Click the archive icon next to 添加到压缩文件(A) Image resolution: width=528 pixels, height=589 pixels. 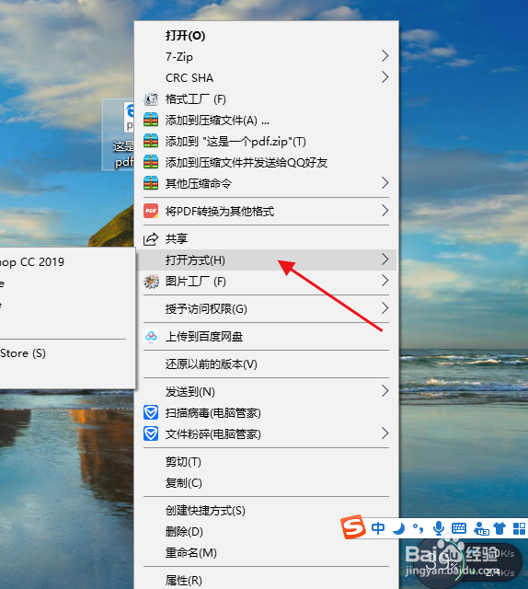(151, 121)
